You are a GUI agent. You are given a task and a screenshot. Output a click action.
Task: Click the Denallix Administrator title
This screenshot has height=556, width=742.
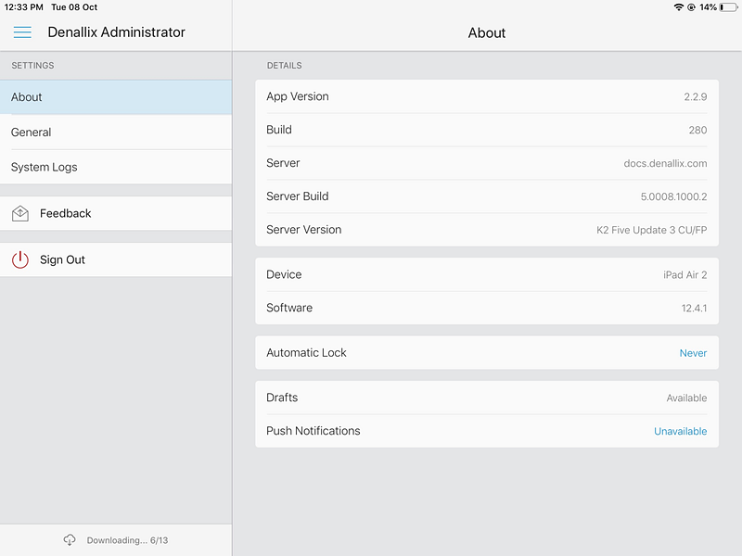tap(117, 32)
